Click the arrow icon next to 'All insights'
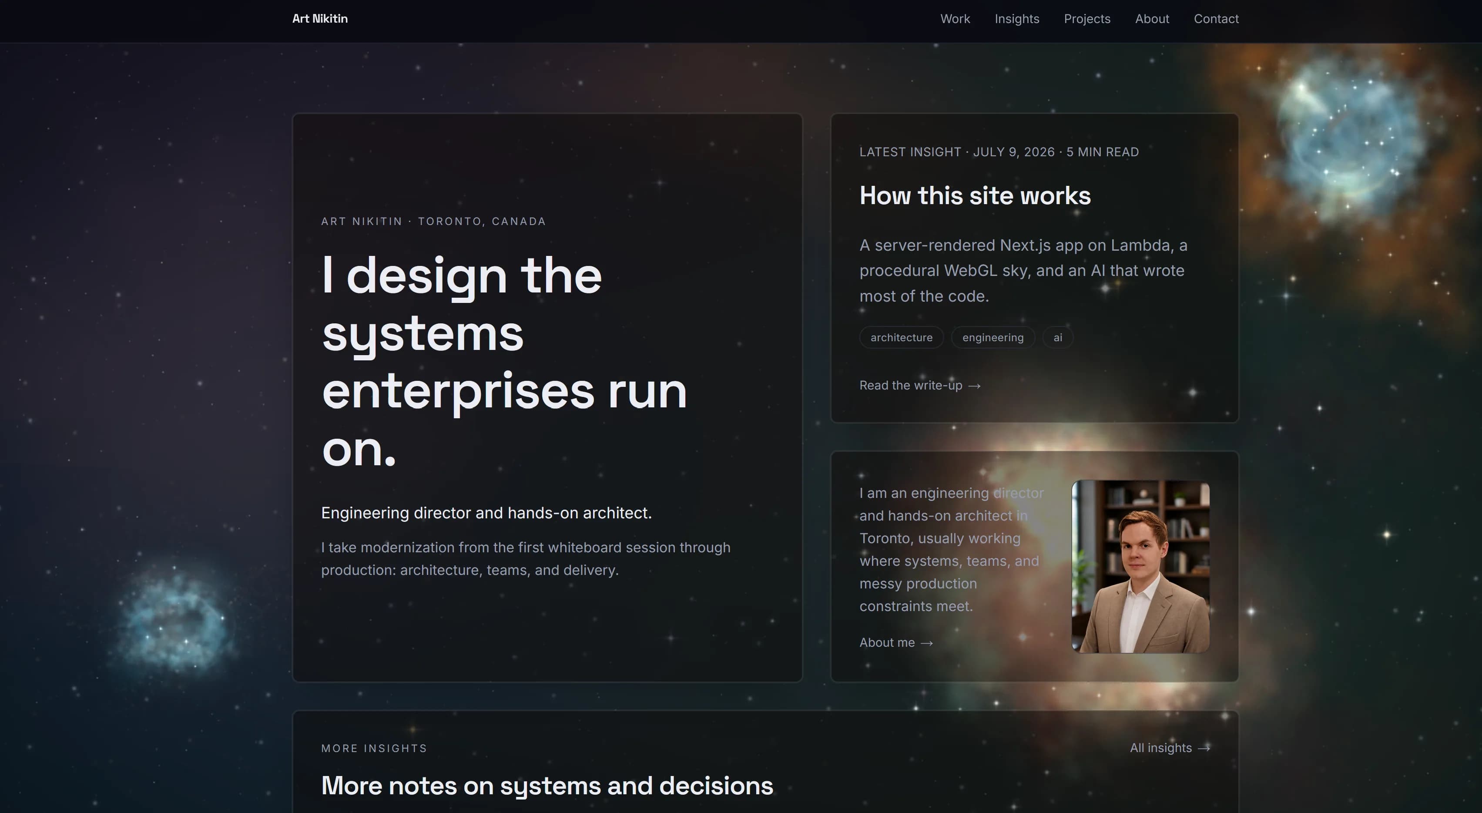 point(1204,749)
